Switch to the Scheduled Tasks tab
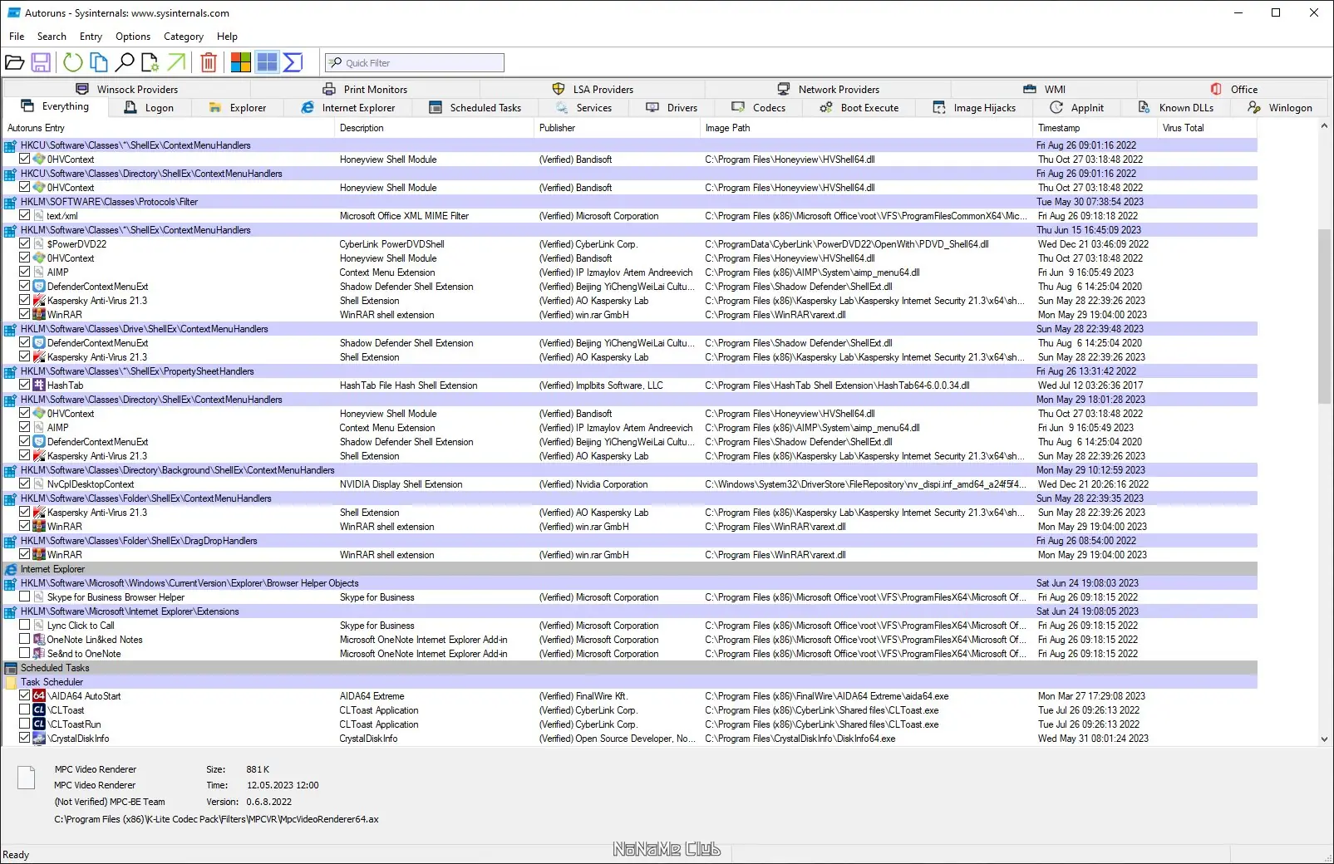This screenshot has width=1334, height=864. click(475, 108)
